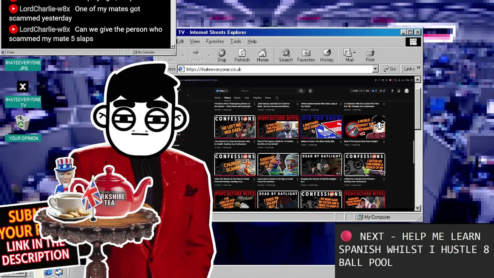Open the Tools menu
The height and width of the screenshot is (278, 494).
[x=235, y=41]
